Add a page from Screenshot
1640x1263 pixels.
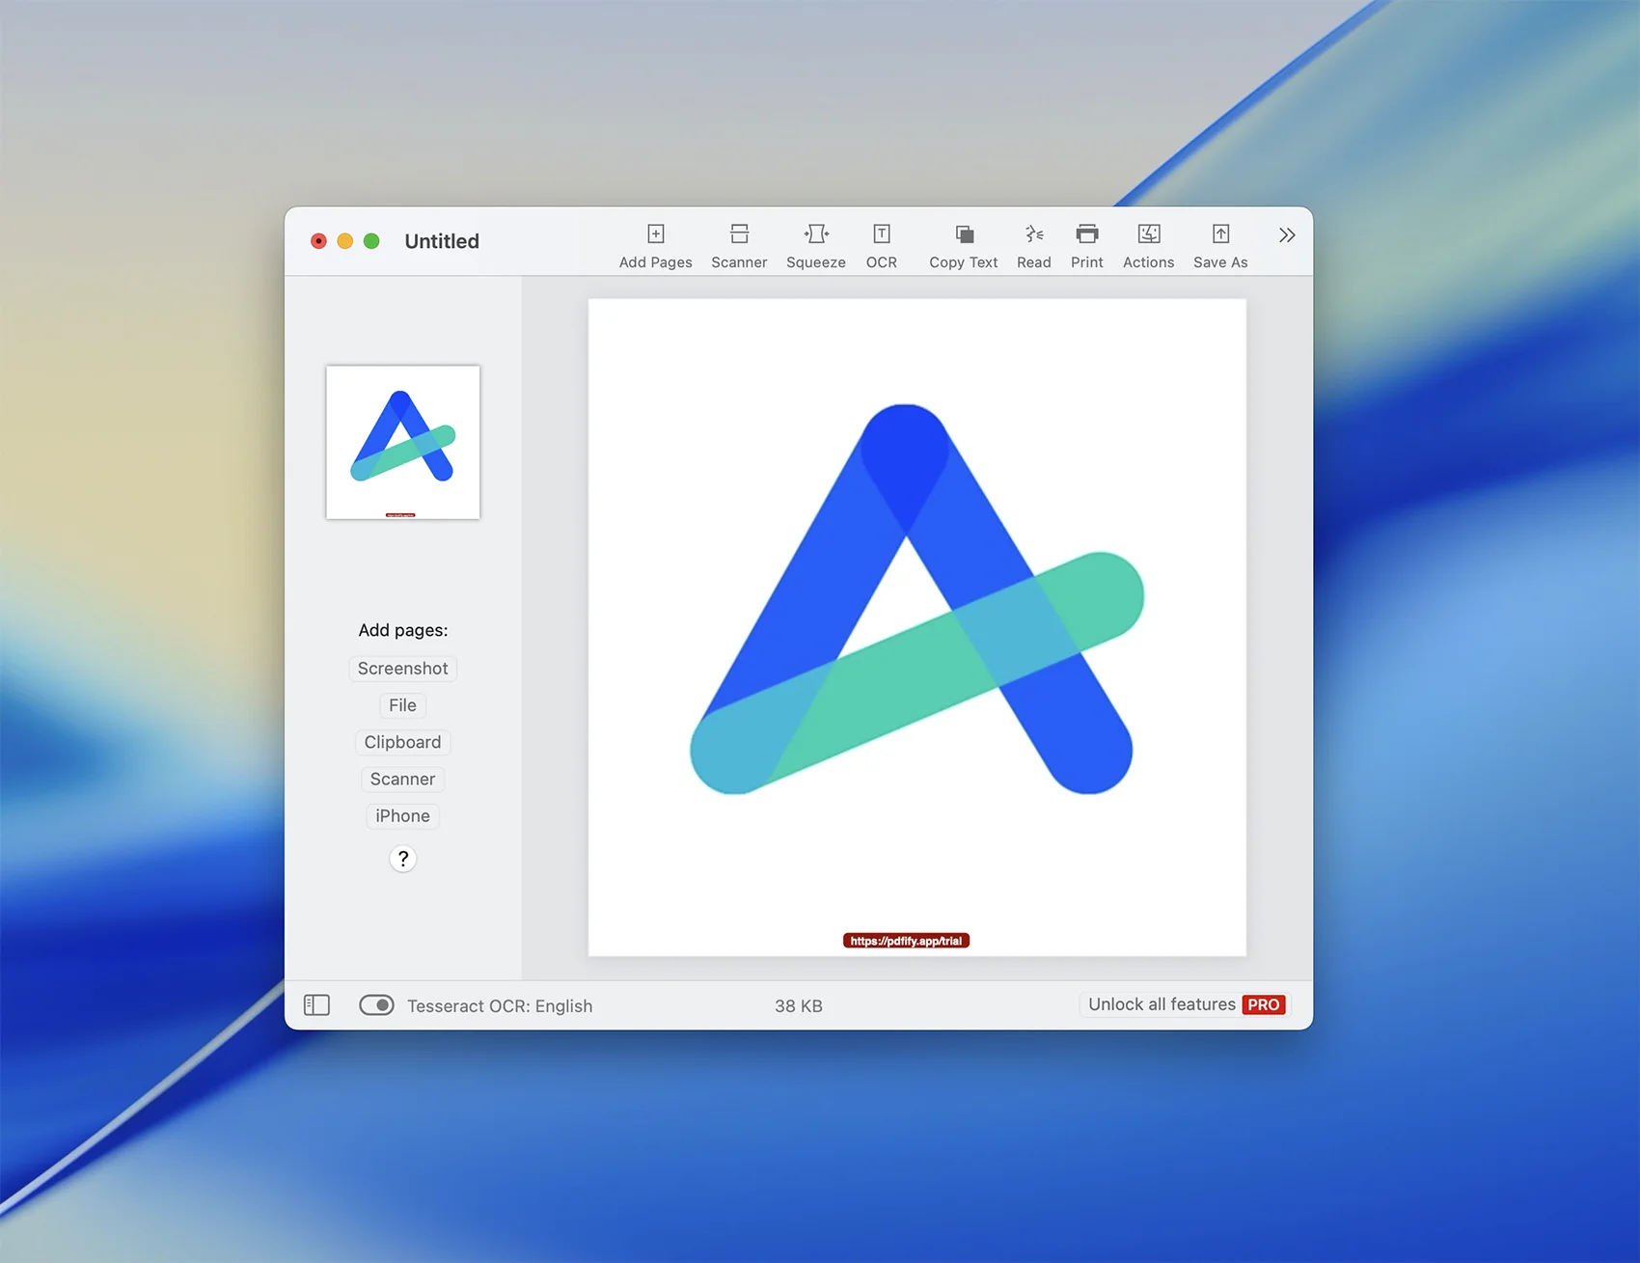click(x=402, y=669)
